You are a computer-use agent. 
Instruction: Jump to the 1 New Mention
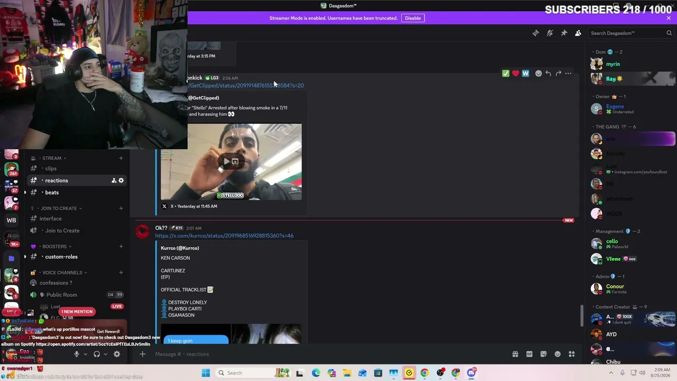pos(77,312)
